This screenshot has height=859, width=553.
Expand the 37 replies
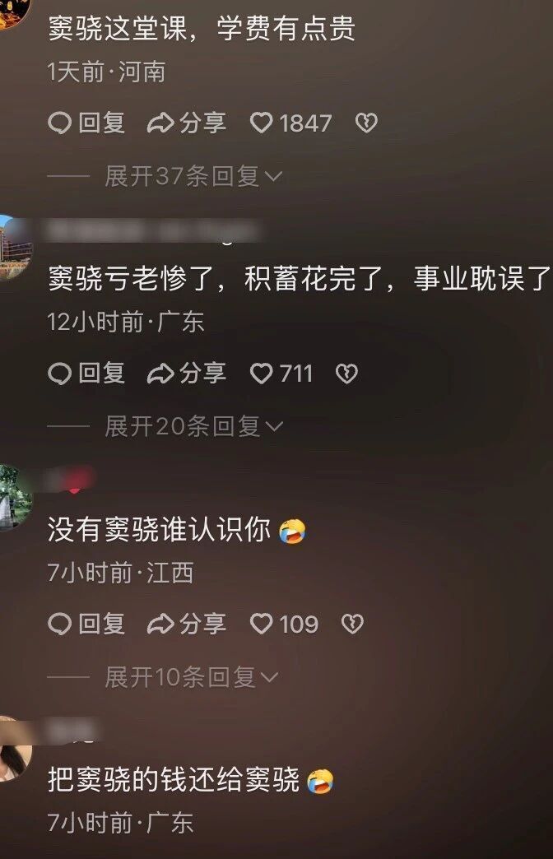pos(193,176)
